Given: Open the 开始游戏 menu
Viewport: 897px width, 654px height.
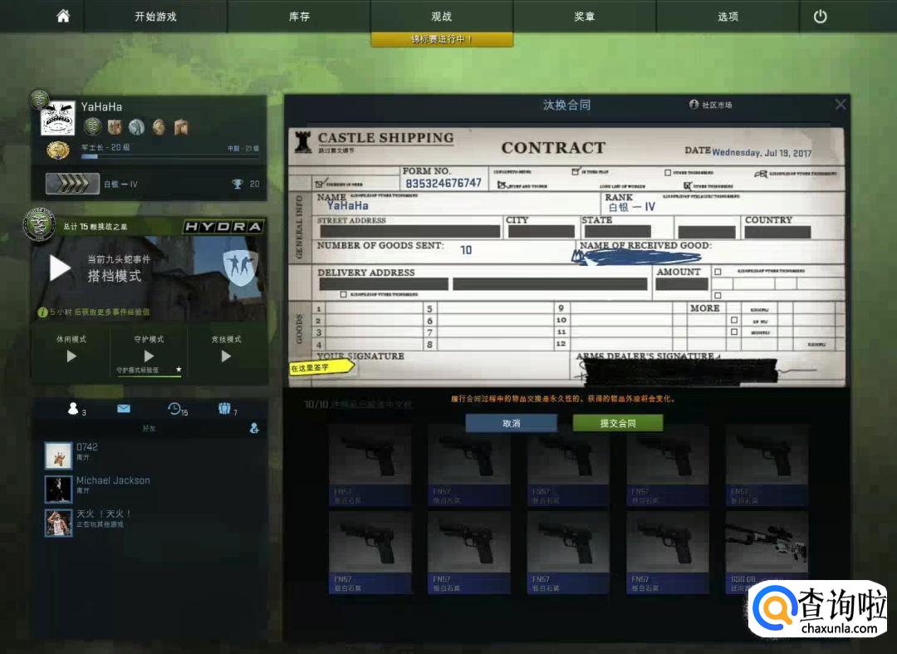Looking at the screenshot, I should (x=155, y=17).
